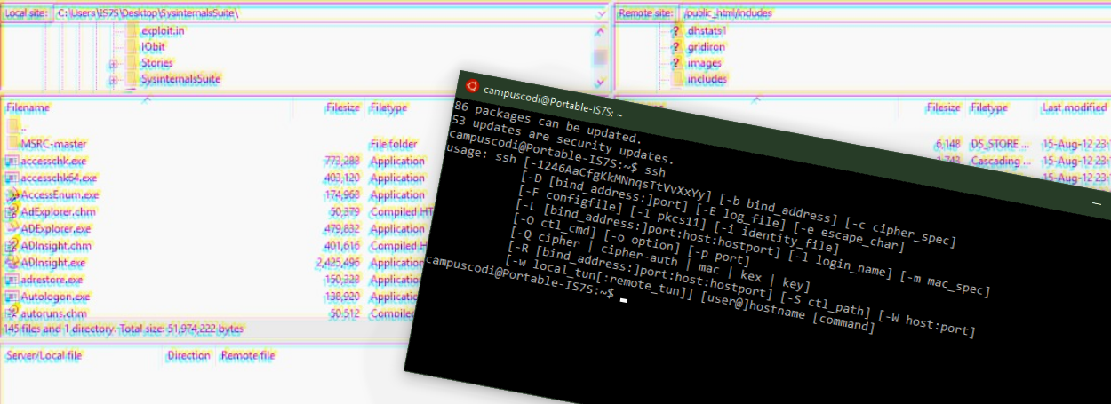The width and height of the screenshot is (1111, 404).
Task: Click the AdExplorer.chm help file icon
Action: 12,211
